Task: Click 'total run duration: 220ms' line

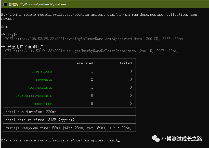Action: click(31, 112)
